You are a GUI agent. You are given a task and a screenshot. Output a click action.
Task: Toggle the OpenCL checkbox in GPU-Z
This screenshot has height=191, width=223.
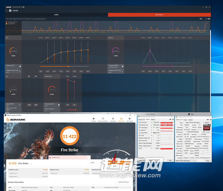184,158
